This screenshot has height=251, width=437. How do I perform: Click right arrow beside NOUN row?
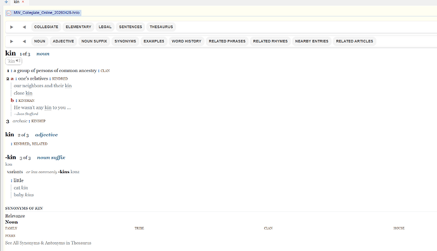(11, 42)
